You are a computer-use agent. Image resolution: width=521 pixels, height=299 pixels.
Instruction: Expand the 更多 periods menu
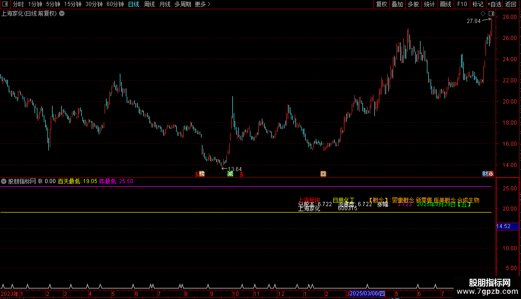point(202,4)
